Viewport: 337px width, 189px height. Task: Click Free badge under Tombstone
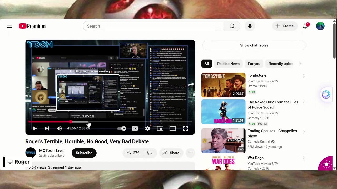(x=252, y=92)
